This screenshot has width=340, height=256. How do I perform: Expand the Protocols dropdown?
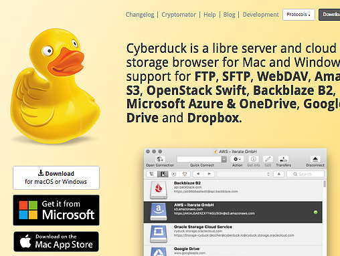(299, 15)
